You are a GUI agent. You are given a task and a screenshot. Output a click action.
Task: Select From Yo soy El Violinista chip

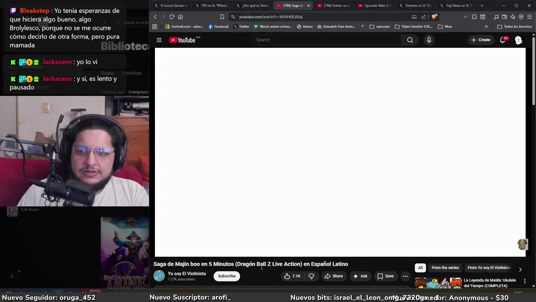pos(489,268)
